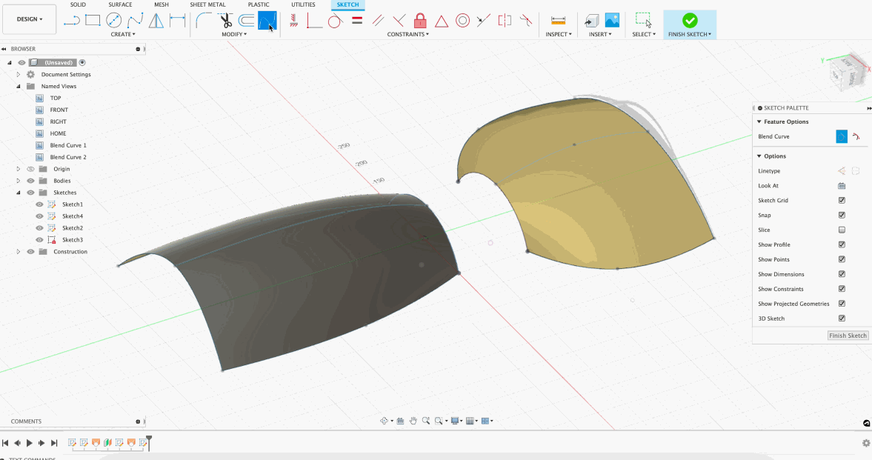This screenshot has height=460, width=872.
Task: Click the Measure tool under Inspect
Action: [x=558, y=20]
